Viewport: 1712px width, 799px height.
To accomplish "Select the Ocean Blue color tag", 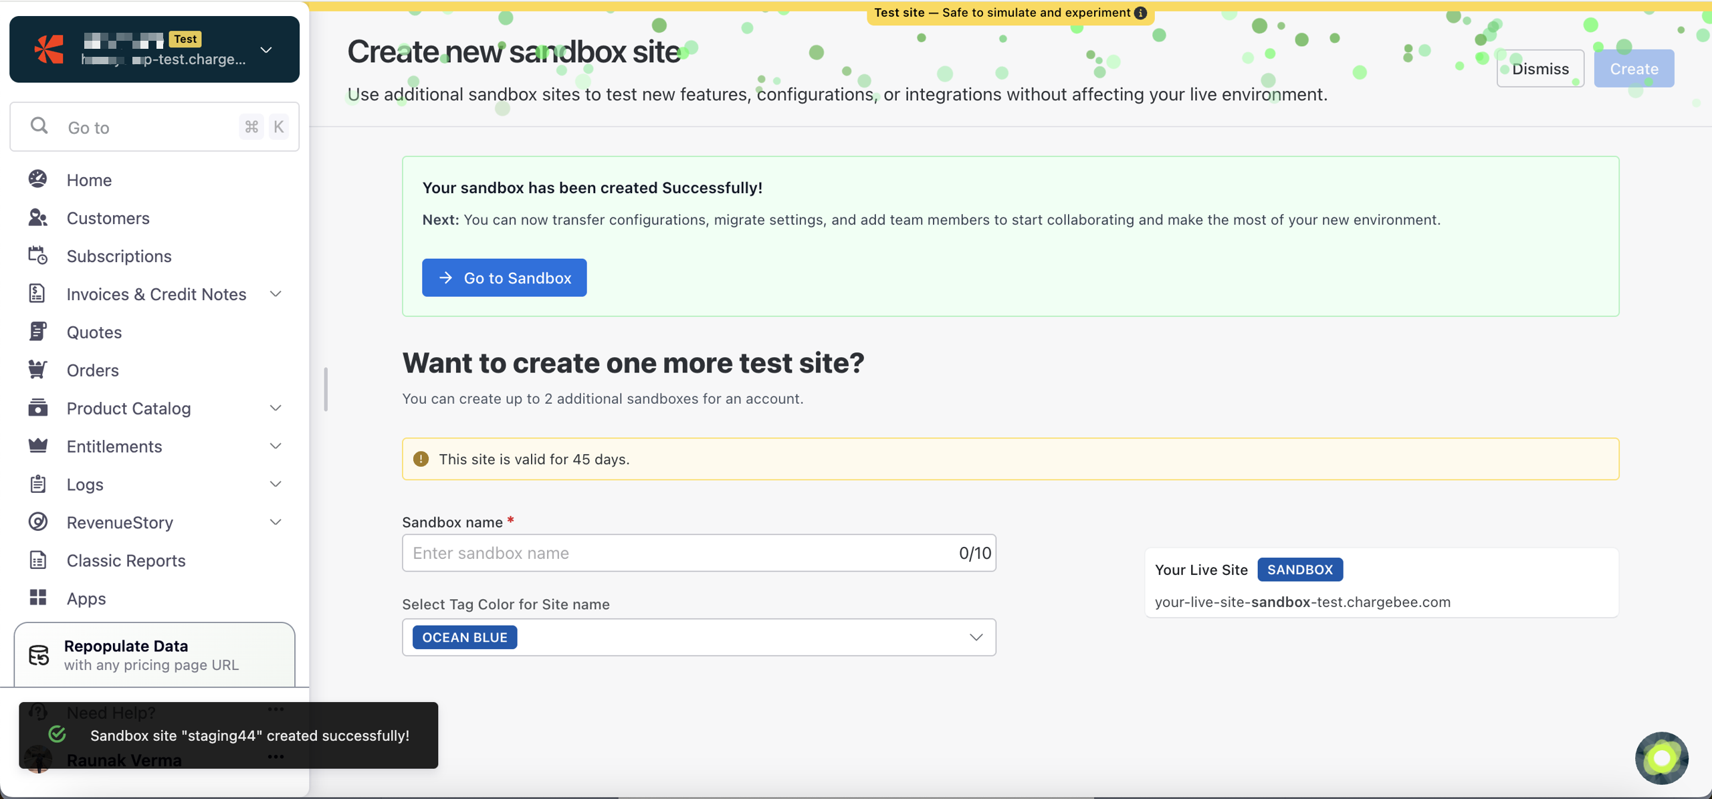I will tap(465, 637).
